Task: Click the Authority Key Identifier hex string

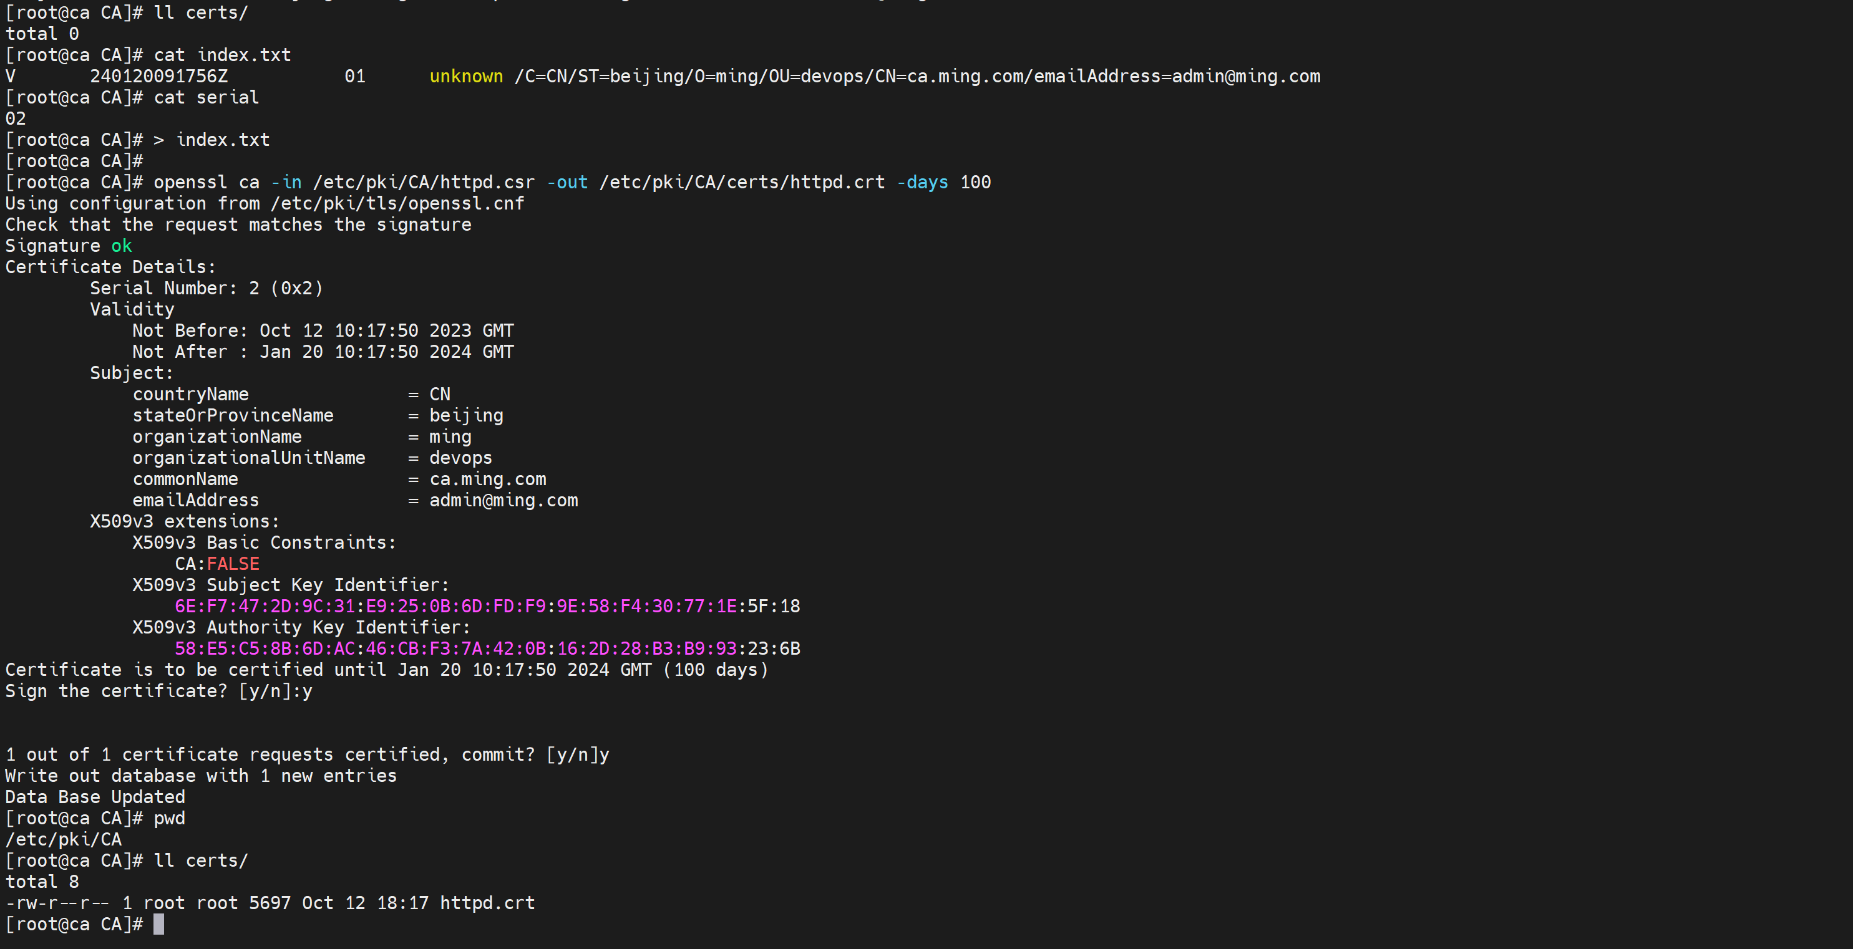Action: pos(487,648)
